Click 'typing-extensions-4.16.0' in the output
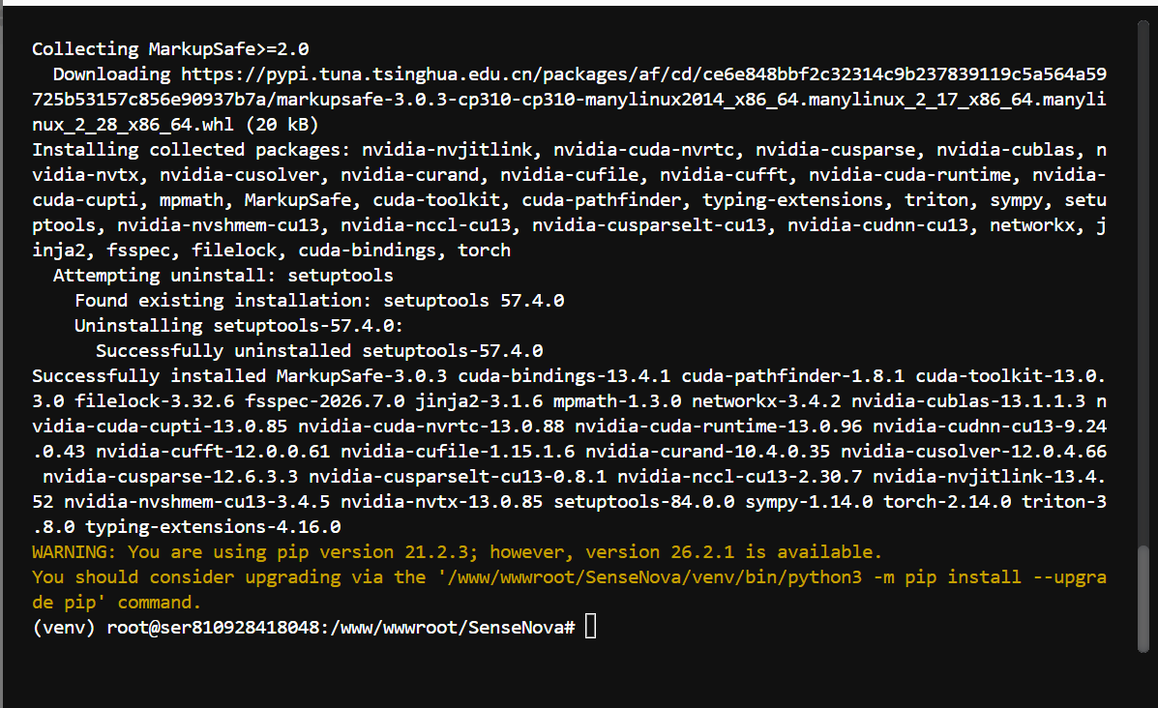Viewport: 1158px width, 708px height. point(213,527)
